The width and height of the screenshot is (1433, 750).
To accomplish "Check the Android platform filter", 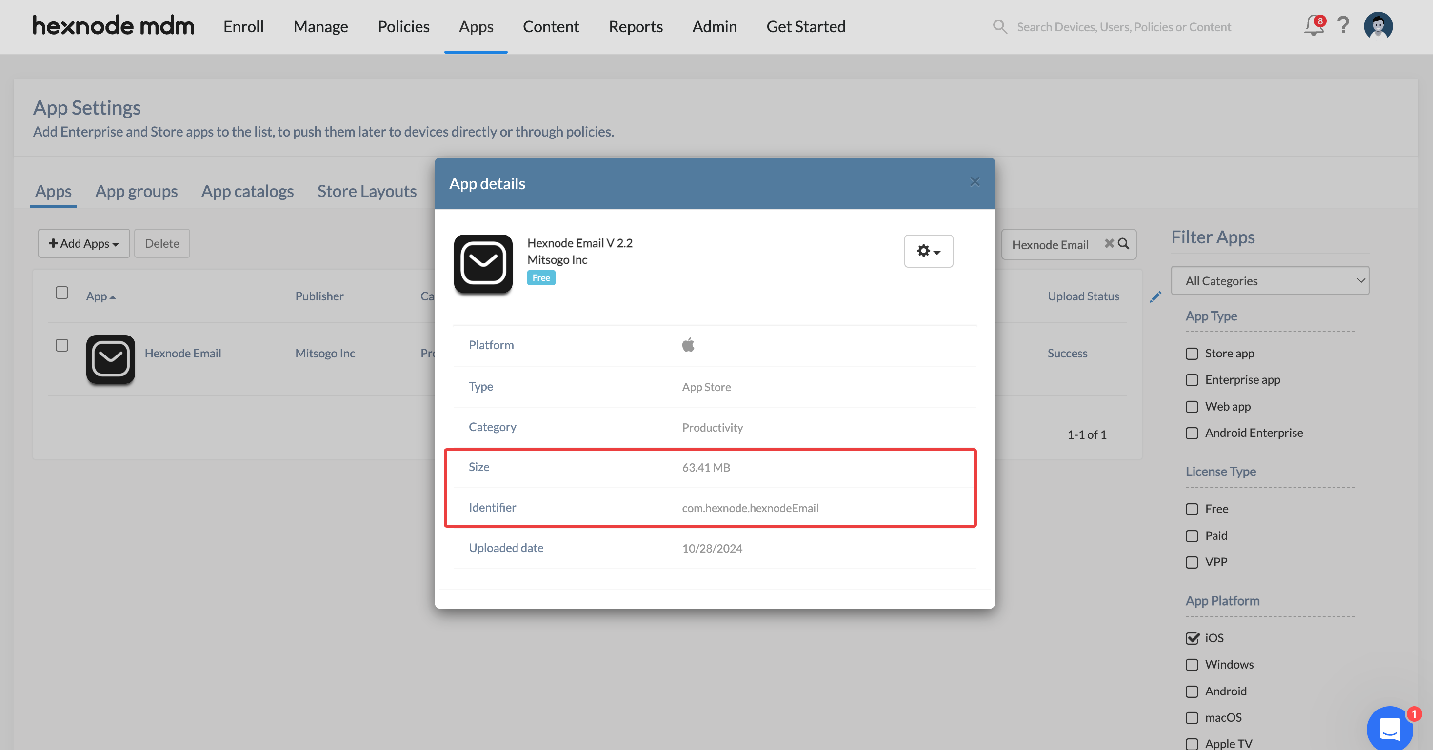I will coord(1192,691).
